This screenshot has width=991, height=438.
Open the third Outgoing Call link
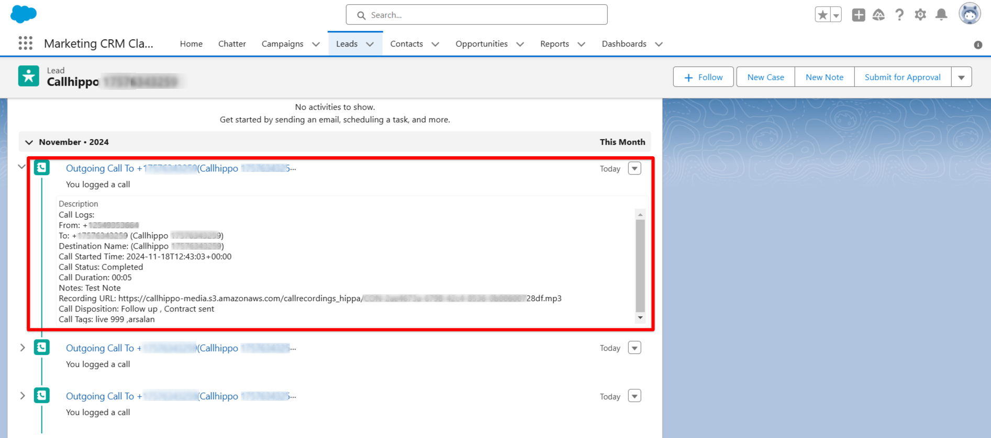click(181, 396)
